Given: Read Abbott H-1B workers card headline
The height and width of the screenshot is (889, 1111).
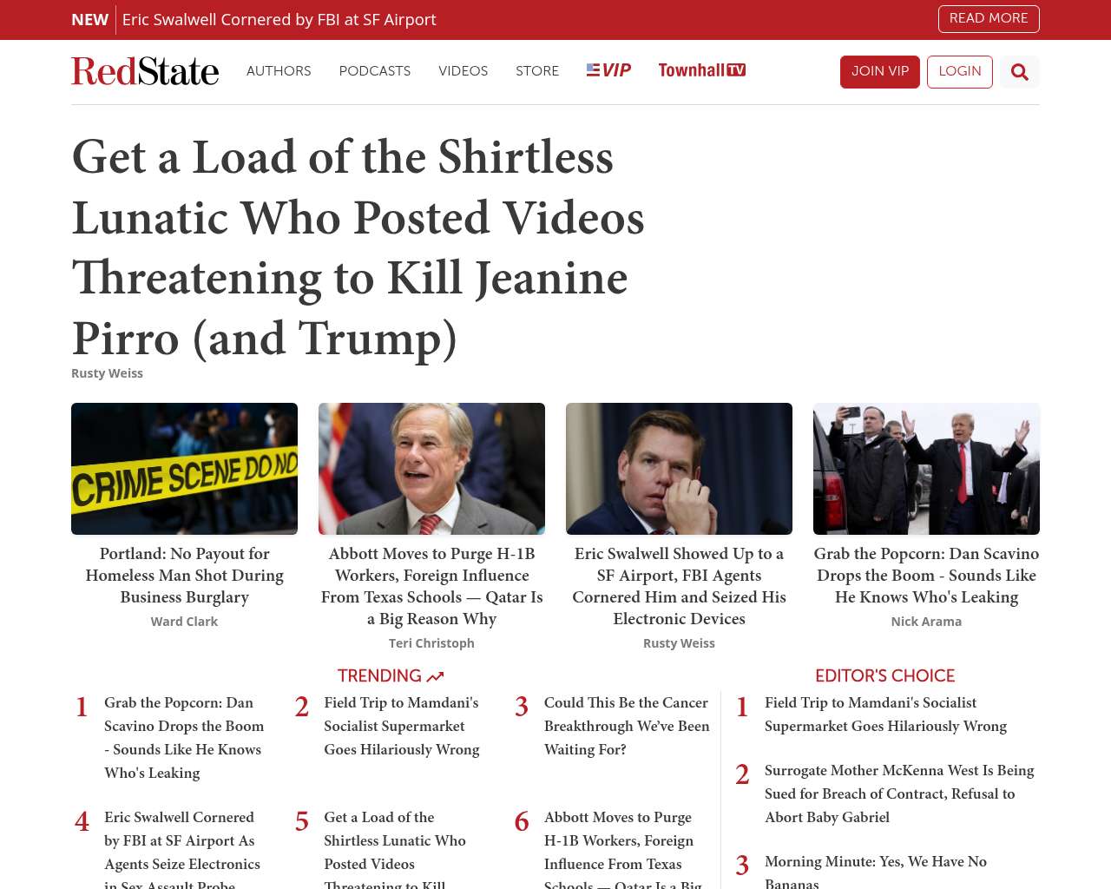Looking at the screenshot, I should click(431, 586).
